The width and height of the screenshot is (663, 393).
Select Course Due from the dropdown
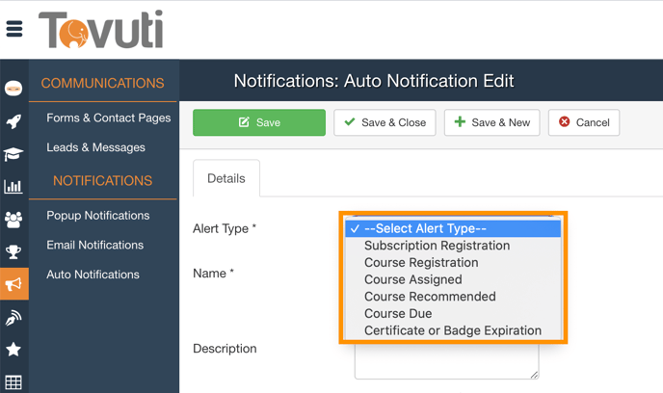(x=398, y=313)
